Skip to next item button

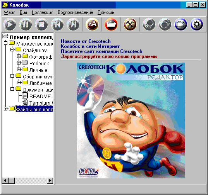point(73,24)
